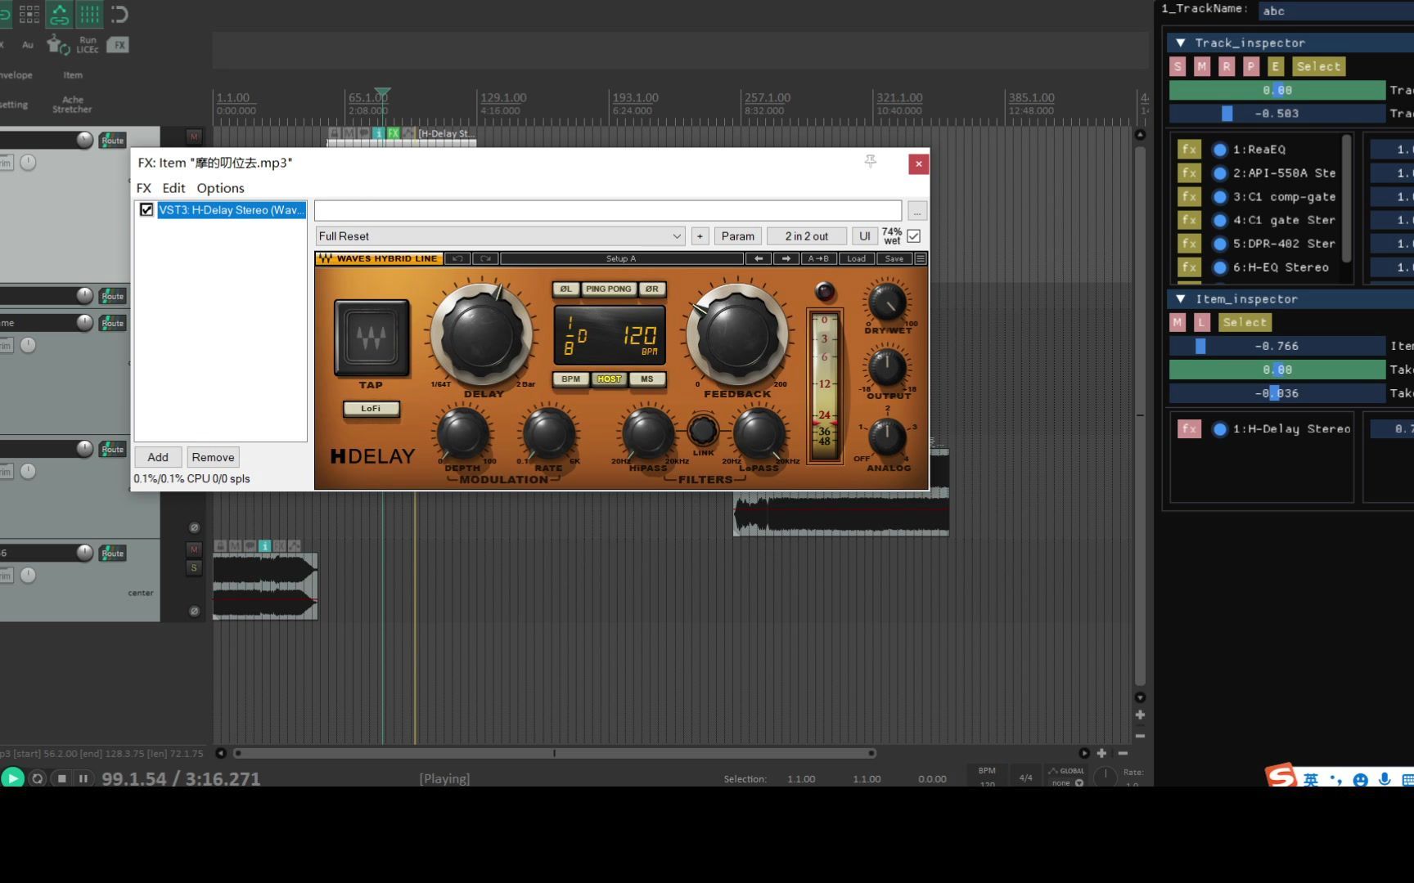1414x883 pixels.
Task: Click the 74% wet mix control
Action: click(x=892, y=236)
